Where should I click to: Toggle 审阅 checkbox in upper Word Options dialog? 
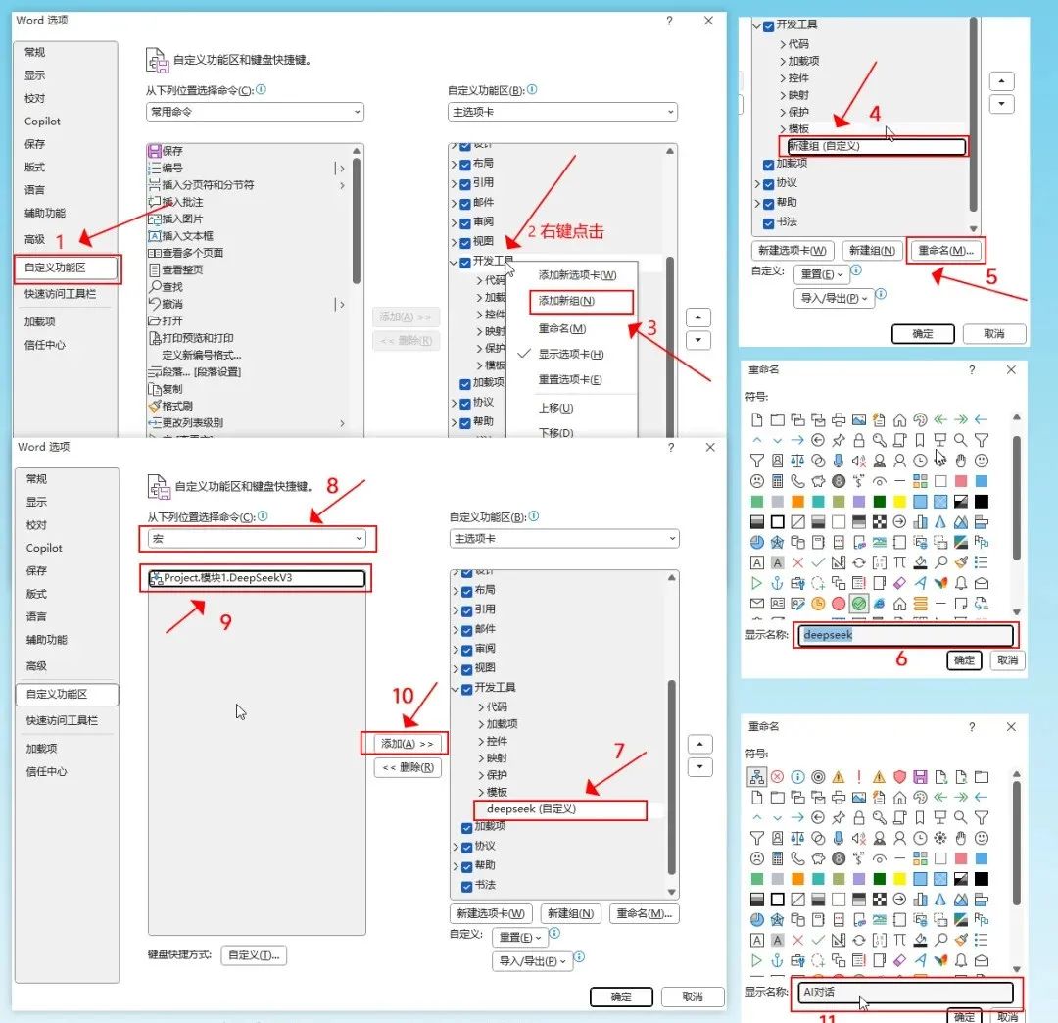465,222
